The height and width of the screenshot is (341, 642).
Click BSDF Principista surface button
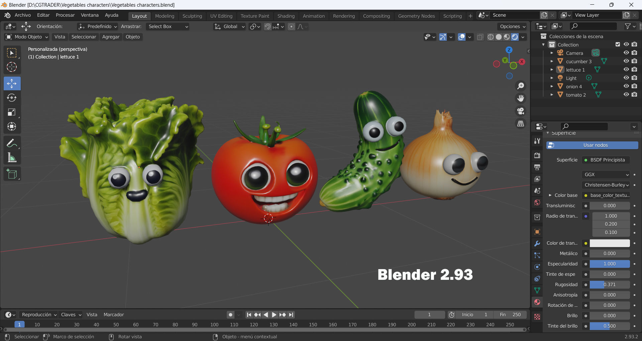point(606,160)
